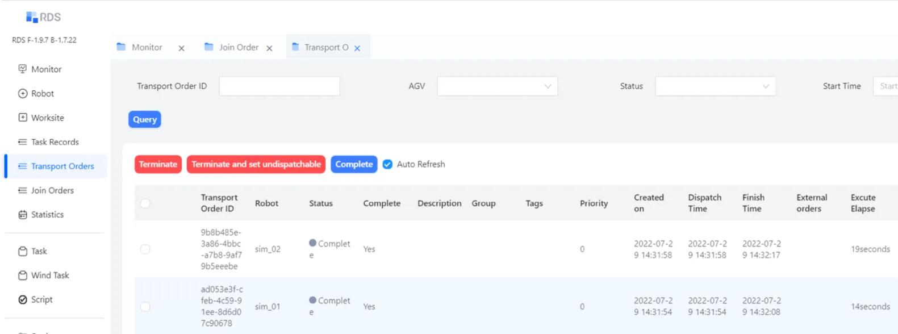Open the Wind Task sidebar icon
898x334 pixels.
click(x=23, y=275)
